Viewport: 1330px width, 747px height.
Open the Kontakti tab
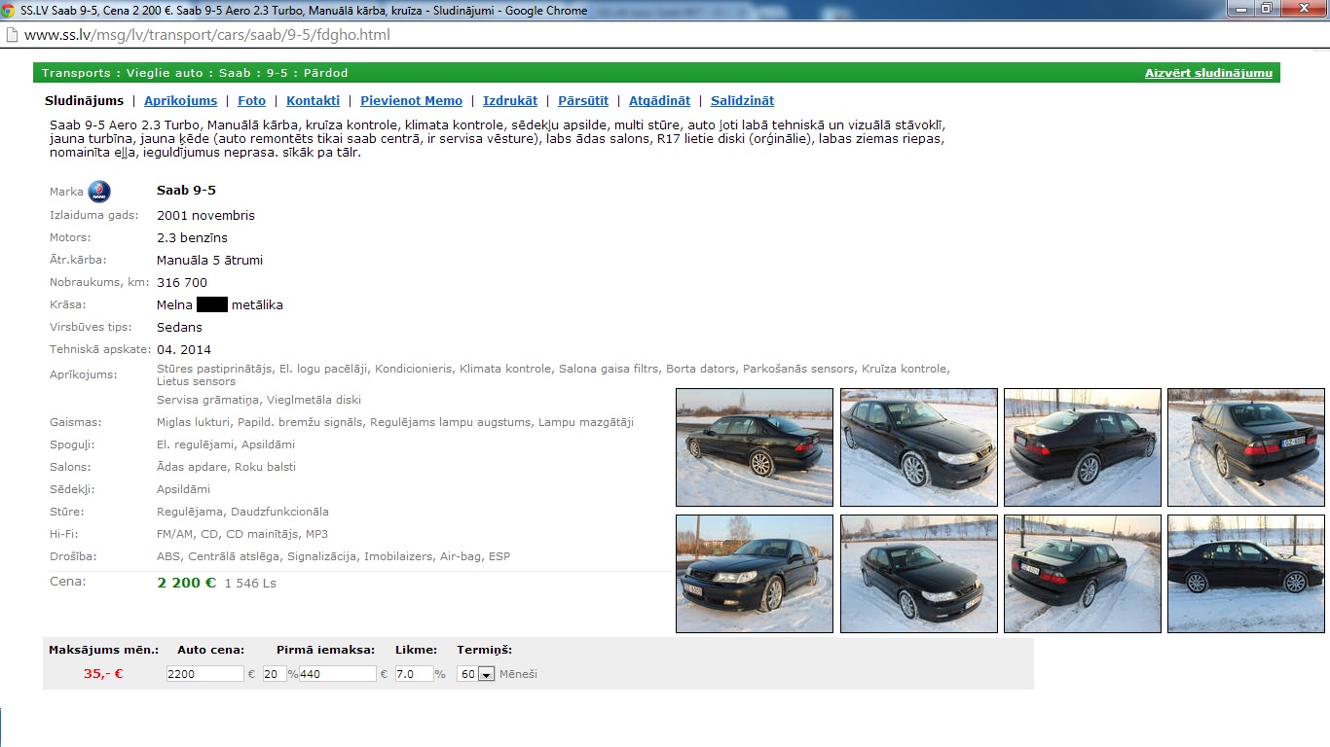313,100
